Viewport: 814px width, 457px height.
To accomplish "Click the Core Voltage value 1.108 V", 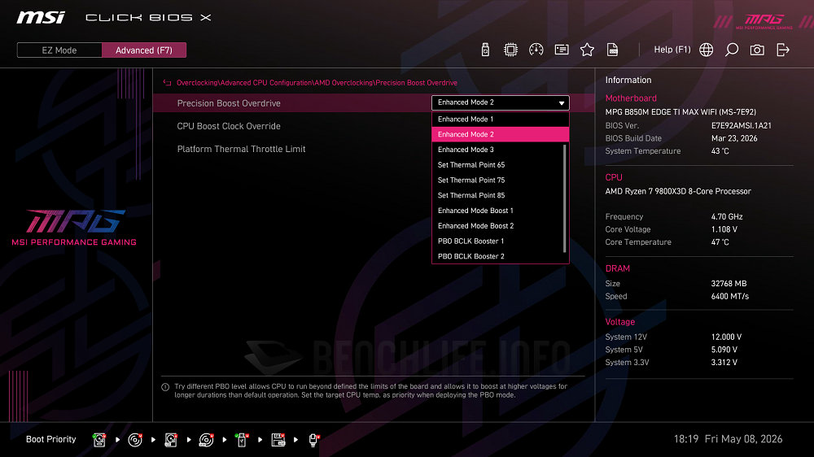I will click(724, 229).
